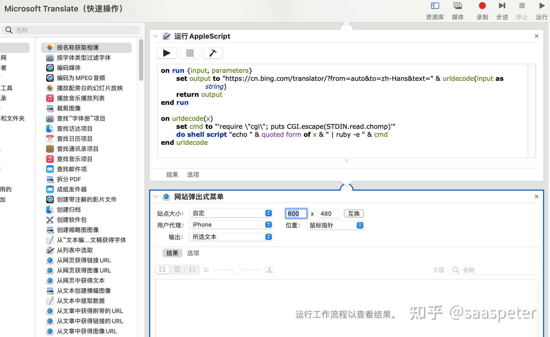Click the width field showing 600
The image size is (550, 337).
coord(296,214)
